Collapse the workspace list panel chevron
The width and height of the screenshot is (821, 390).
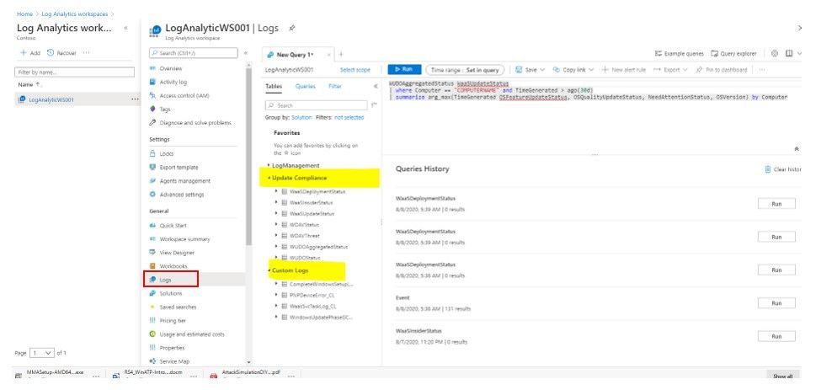pos(125,28)
